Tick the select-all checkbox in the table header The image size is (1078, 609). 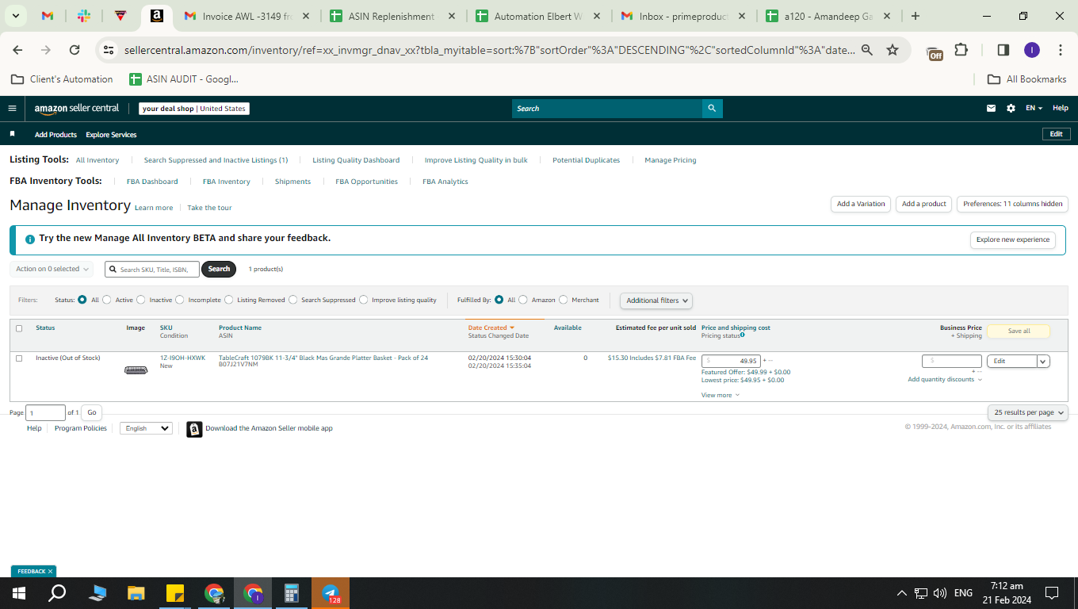19,328
